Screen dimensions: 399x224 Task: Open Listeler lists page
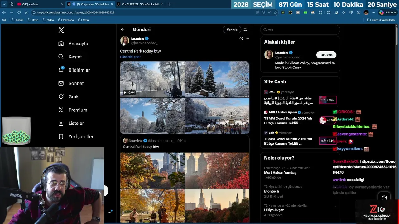click(x=71, y=123)
